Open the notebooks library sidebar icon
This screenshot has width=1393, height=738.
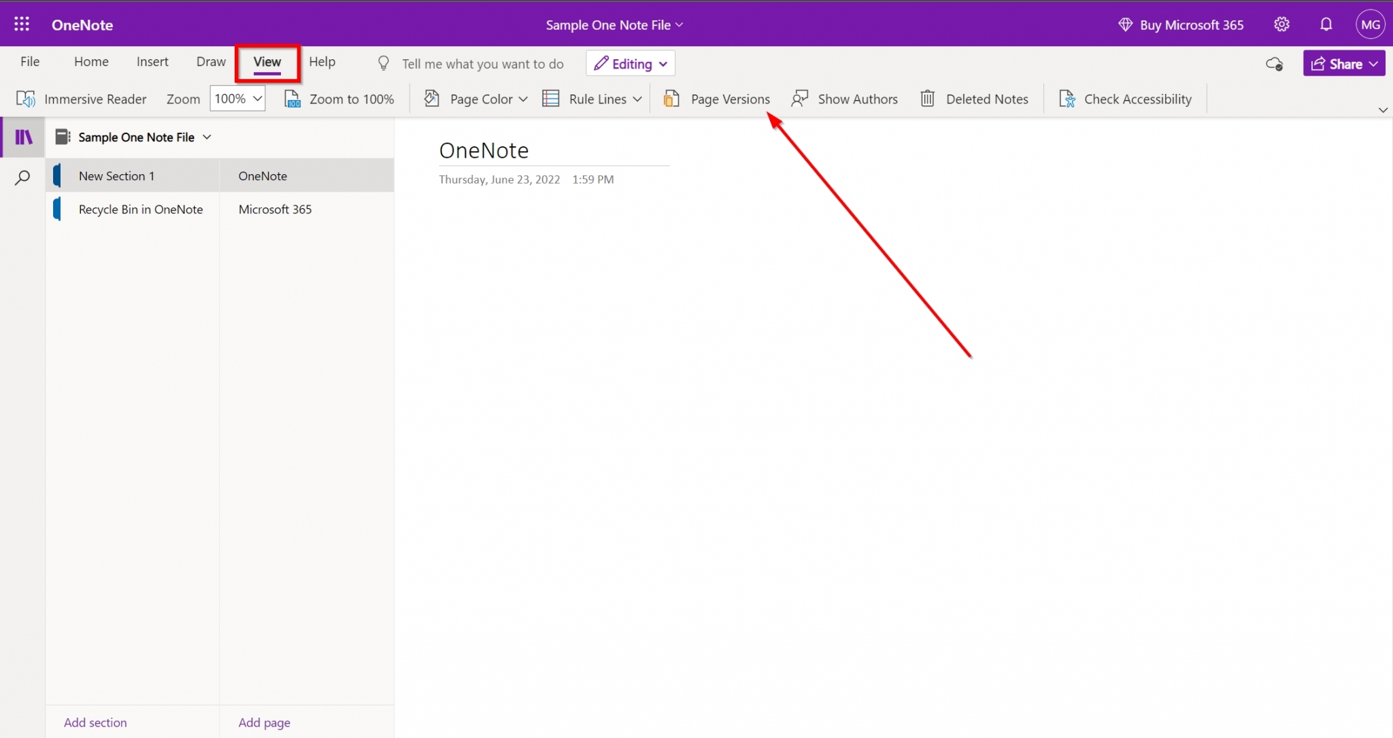coord(22,137)
